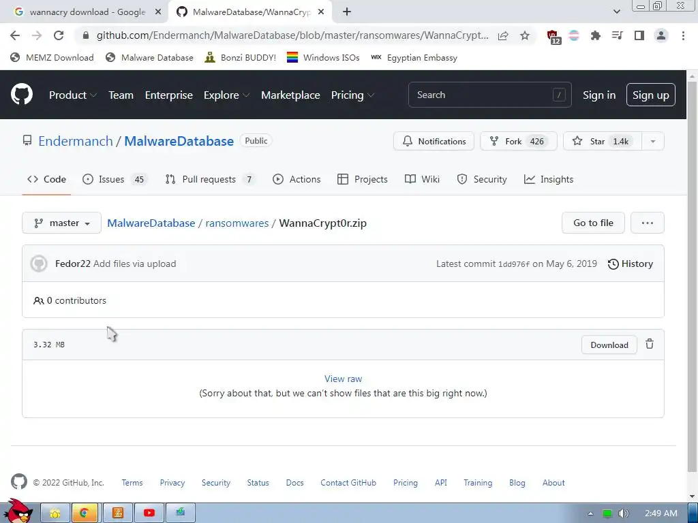The image size is (698, 523).
Task: Open the Endermanch owner link
Action: pos(76,141)
